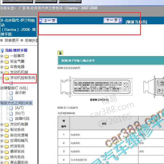
Task: Click the 车身电器 folder icon
Action: point(7,67)
